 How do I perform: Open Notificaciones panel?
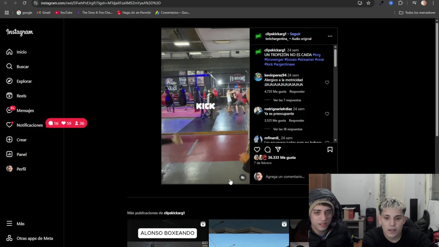[24, 125]
